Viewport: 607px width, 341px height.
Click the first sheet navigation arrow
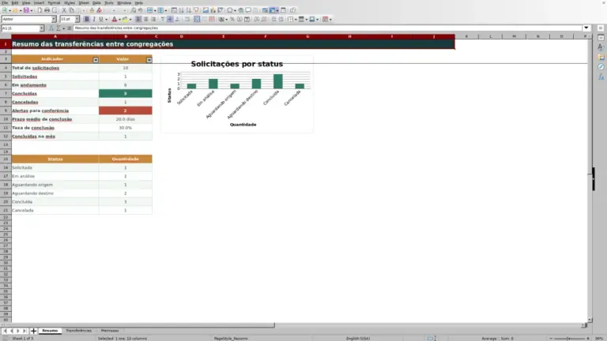[x=5, y=331]
